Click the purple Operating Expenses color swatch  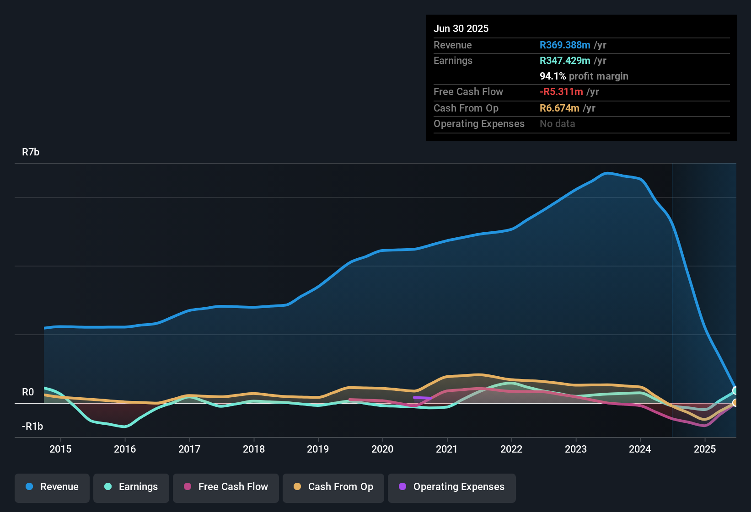click(x=402, y=487)
